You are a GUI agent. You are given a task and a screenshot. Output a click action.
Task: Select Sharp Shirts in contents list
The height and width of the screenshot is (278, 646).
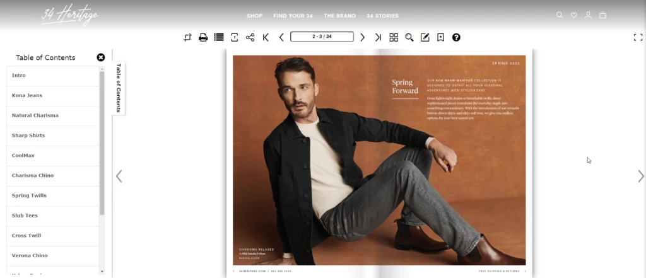[53, 136]
